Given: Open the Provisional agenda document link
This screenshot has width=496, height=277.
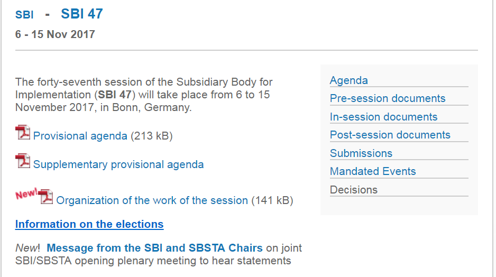Looking at the screenshot, I should coord(80,136).
